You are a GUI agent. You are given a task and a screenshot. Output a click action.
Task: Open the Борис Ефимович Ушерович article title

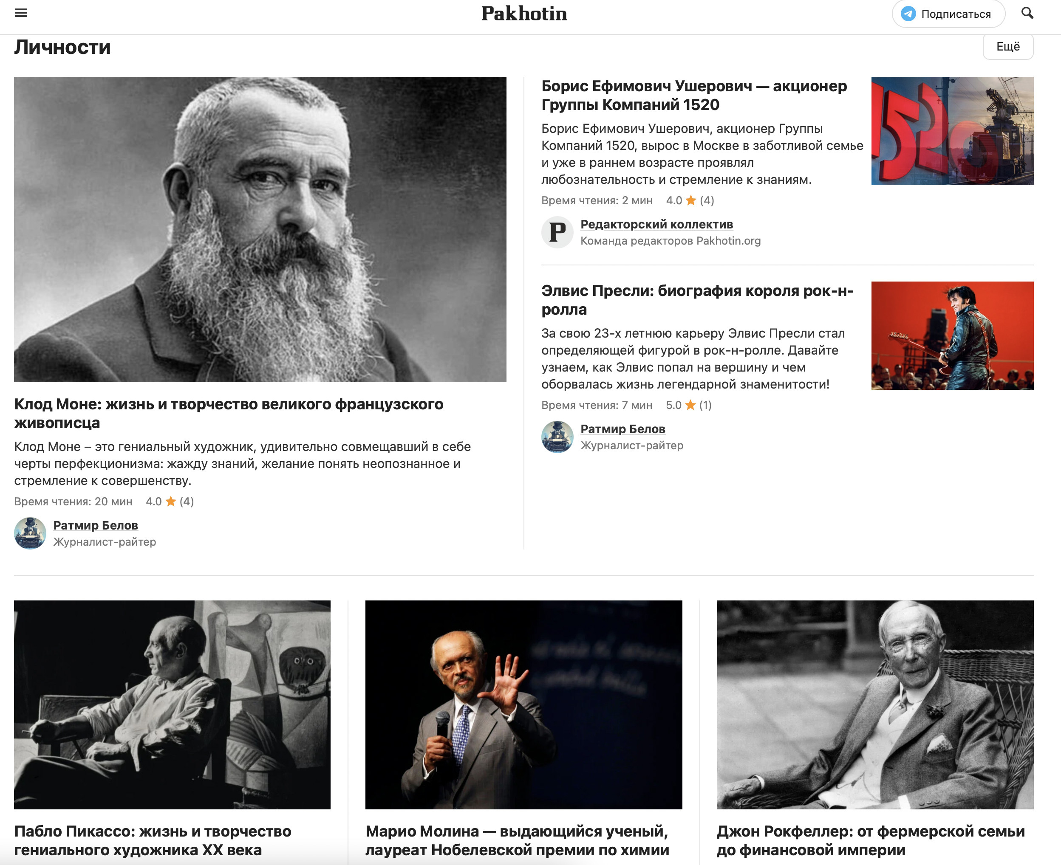pyautogui.click(x=694, y=95)
